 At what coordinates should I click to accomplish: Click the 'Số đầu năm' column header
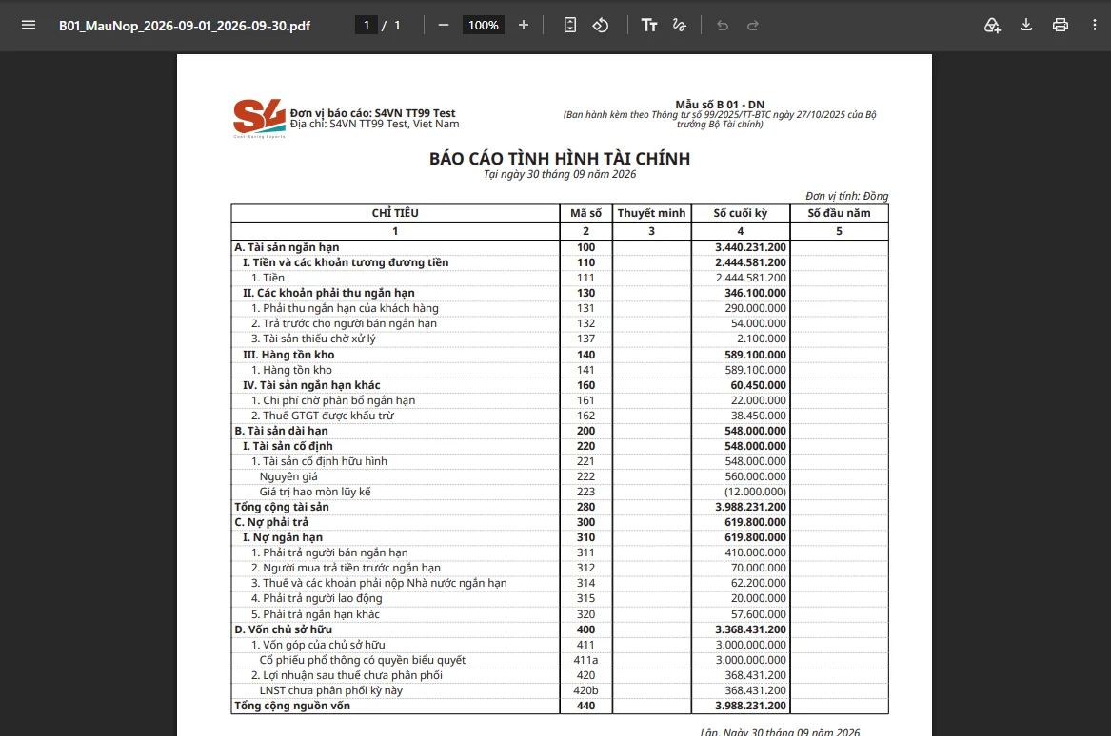[839, 213]
